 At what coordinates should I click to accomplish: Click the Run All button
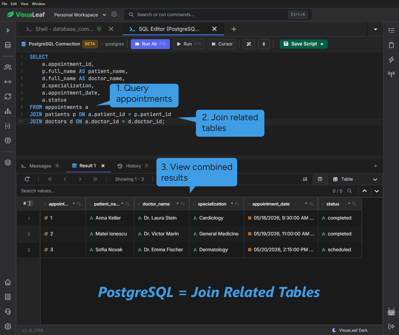tap(150, 44)
